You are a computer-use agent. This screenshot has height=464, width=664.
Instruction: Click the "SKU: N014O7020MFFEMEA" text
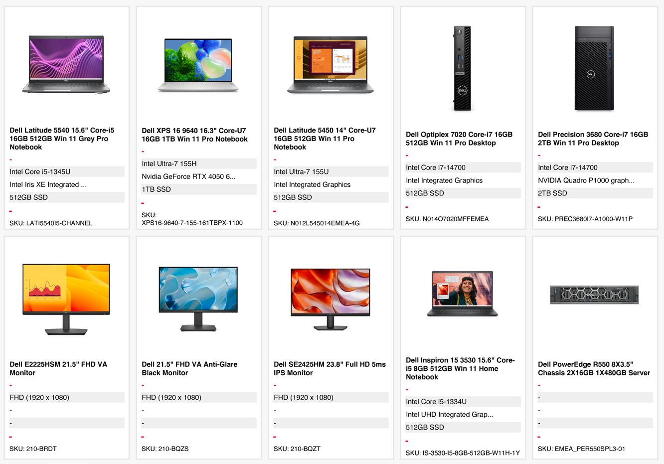447,219
